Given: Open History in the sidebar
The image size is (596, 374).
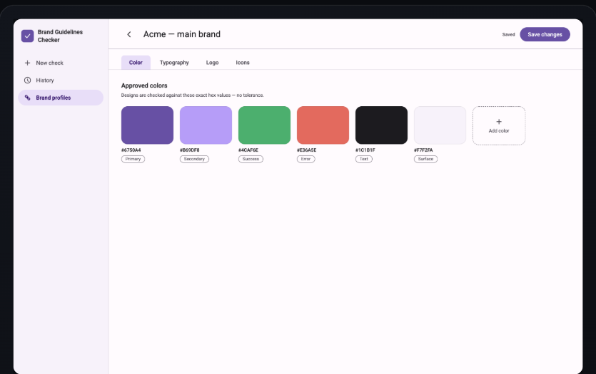Looking at the screenshot, I should click(61, 80).
